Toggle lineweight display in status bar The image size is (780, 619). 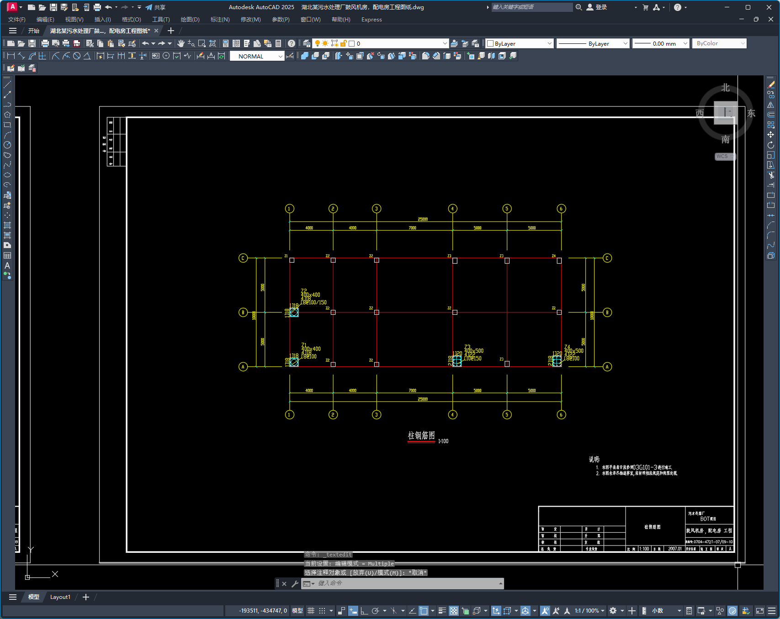pos(442,611)
